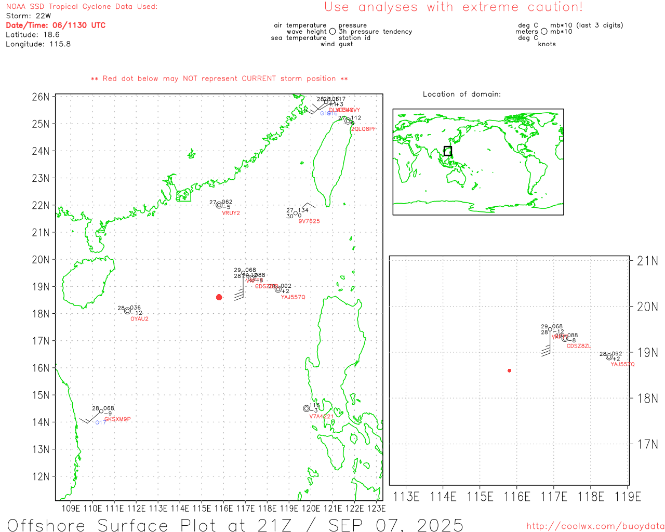Image resolution: width=665 pixels, height=532 pixels.
Task: Click the 26N latitude axis label
Action: pyautogui.click(x=41, y=97)
